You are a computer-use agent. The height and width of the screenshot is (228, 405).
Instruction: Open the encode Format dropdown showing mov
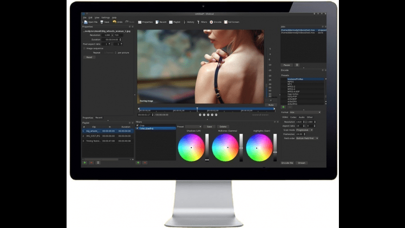305,112
